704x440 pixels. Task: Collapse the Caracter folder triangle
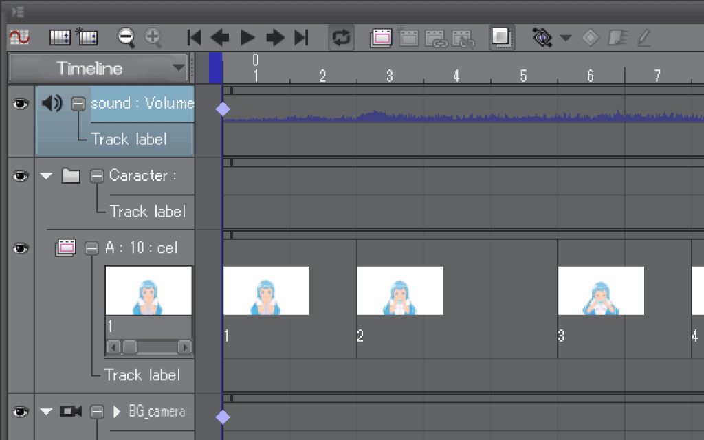46,176
